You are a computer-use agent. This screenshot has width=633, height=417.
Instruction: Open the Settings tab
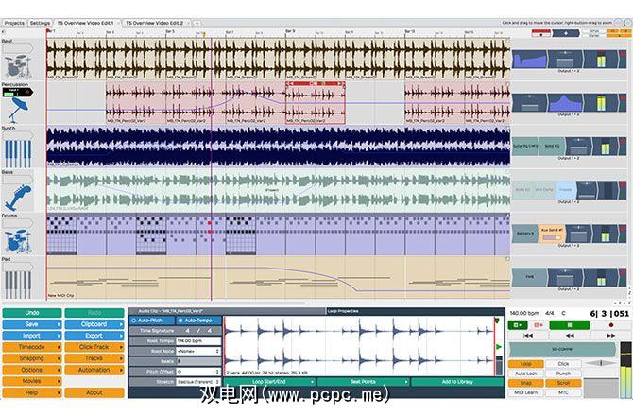(x=40, y=23)
